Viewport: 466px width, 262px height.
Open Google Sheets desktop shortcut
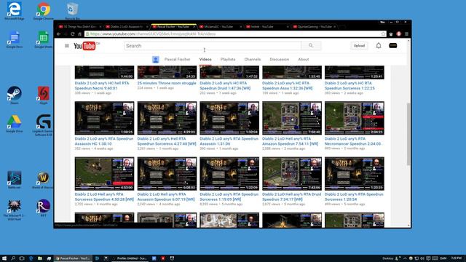pyautogui.click(x=44, y=39)
